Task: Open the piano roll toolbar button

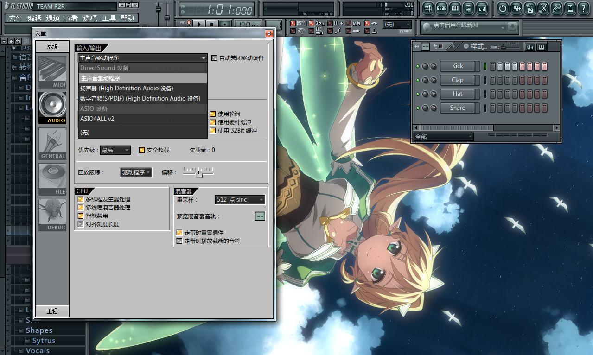Action: pos(455,8)
